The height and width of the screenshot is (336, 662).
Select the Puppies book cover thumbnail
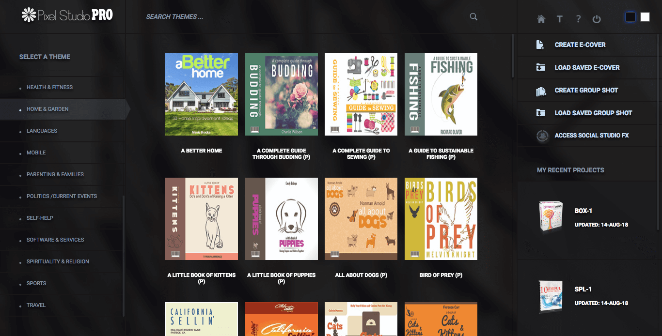pos(282,219)
